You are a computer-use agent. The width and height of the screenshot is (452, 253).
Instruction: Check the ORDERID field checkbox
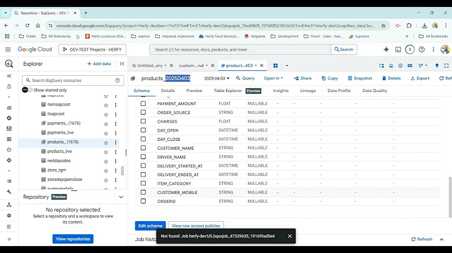[x=143, y=201]
